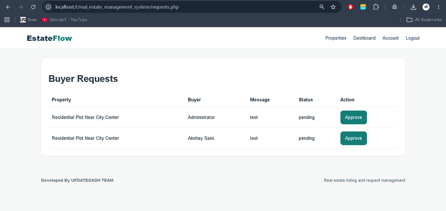Screen dimensions: 446x211
Task: Open the Downloads icon
Action: coord(413,7)
